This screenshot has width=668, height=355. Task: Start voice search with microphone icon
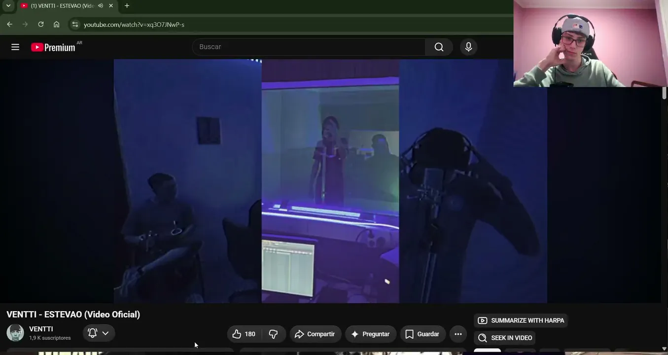point(468,47)
